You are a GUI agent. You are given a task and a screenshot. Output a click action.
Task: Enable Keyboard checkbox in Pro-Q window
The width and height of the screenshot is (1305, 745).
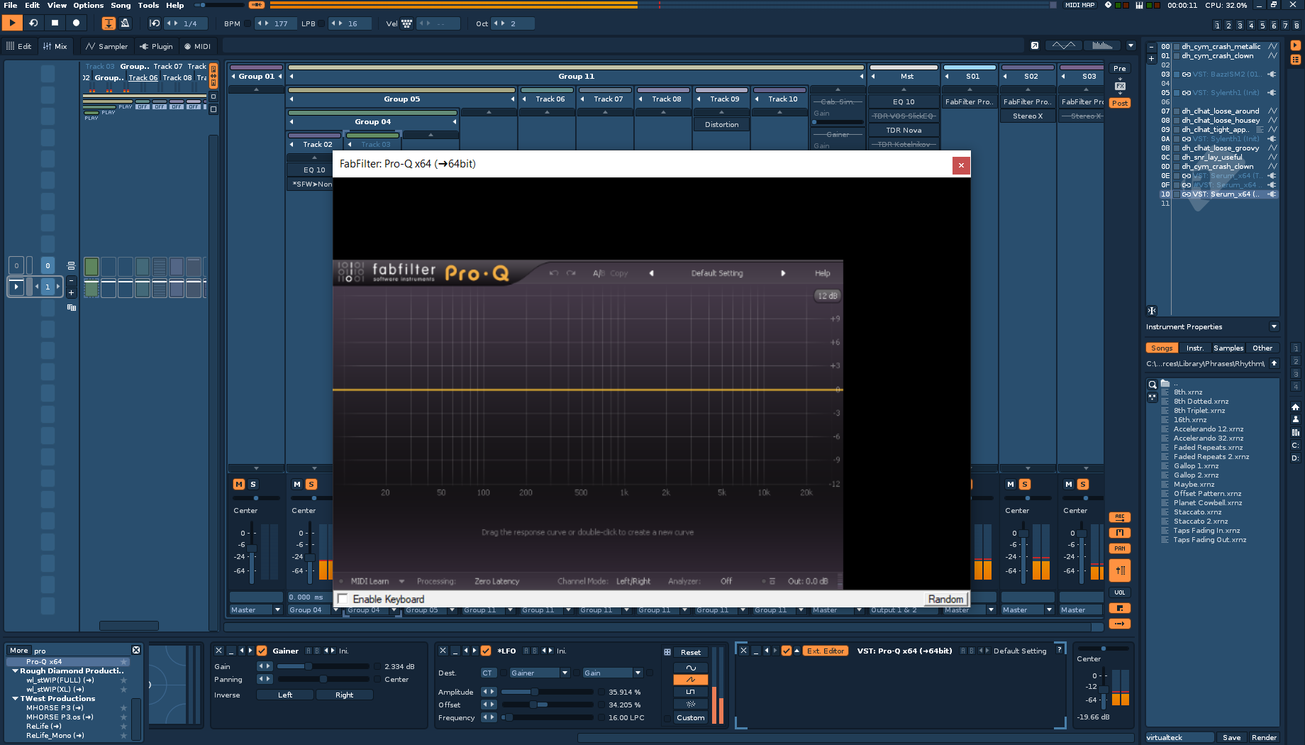tap(343, 599)
